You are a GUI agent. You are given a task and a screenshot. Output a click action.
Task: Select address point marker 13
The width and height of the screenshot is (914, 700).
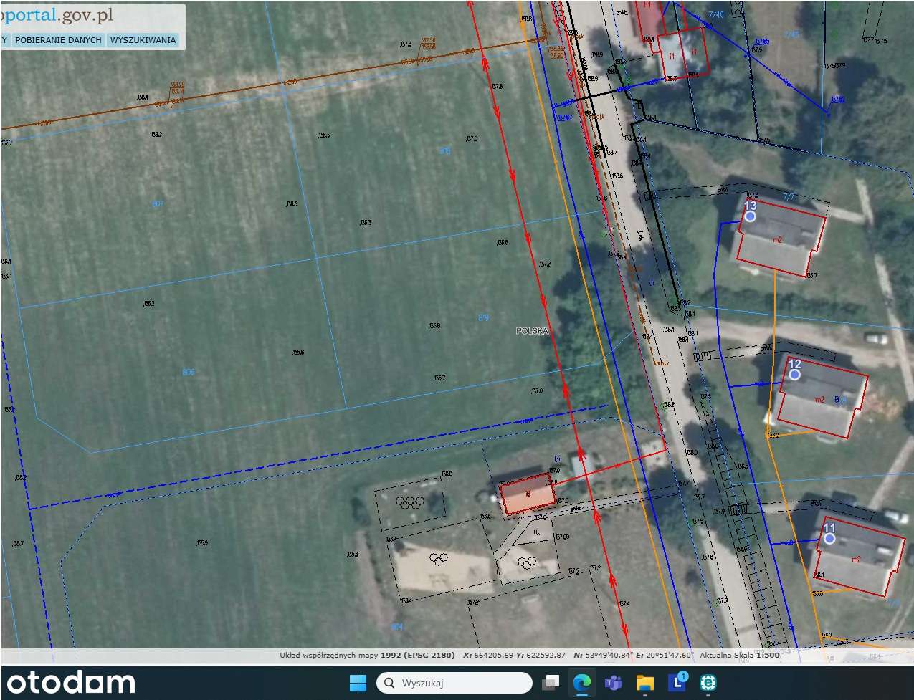click(751, 215)
